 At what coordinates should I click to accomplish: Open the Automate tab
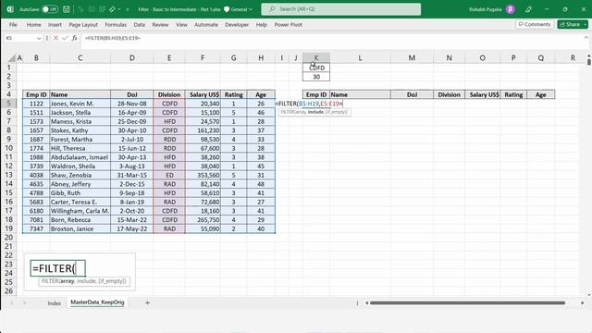[x=206, y=25]
